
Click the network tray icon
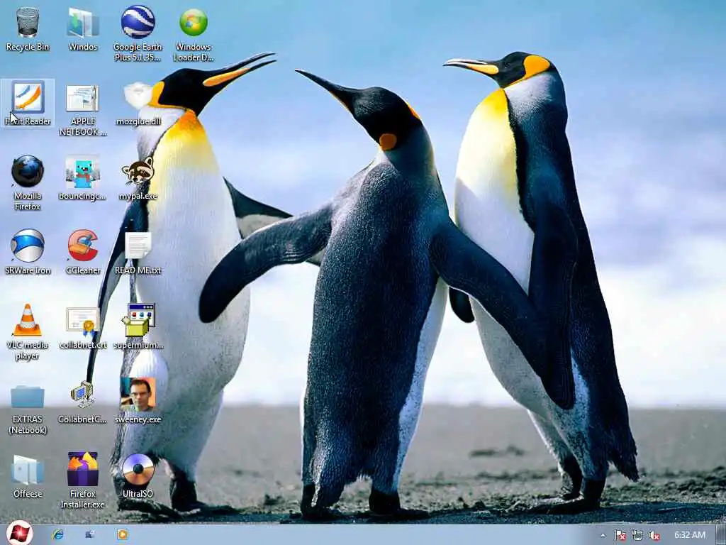pyautogui.click(x=637, y=535)
